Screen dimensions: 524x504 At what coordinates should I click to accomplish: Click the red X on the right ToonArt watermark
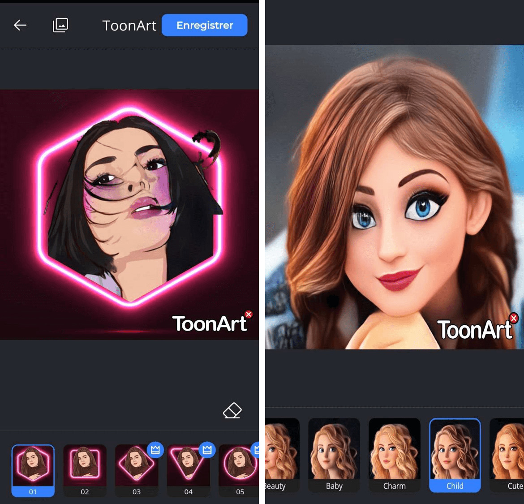513,318
